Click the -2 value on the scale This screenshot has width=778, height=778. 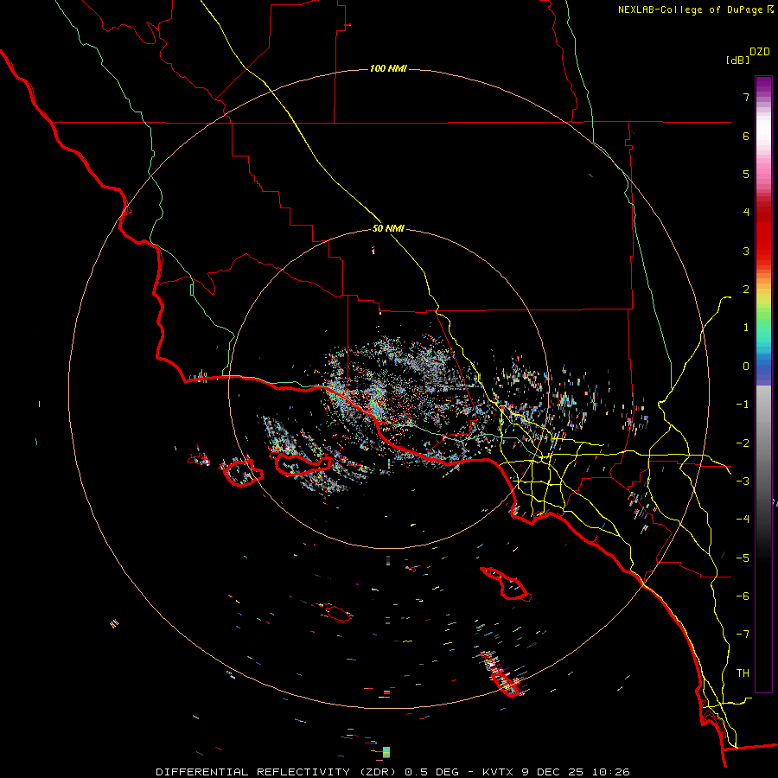click(743, 443)
